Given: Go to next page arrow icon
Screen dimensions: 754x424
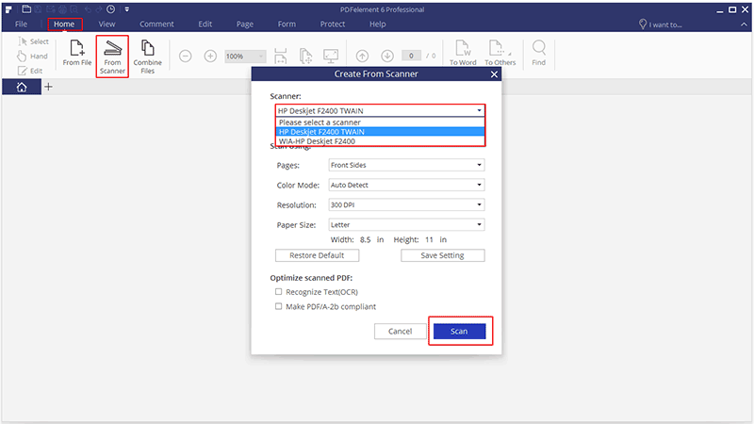Looking at the screenshot, I should [x=387, y=57].
